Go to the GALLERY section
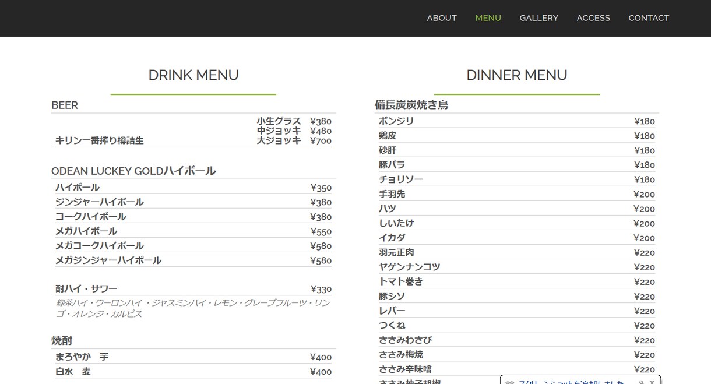 538,18
